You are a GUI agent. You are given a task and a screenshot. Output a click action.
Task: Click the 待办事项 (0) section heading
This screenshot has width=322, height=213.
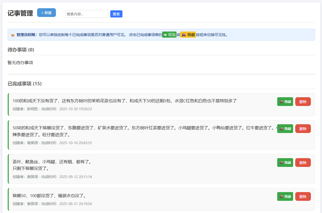point(21,50)
